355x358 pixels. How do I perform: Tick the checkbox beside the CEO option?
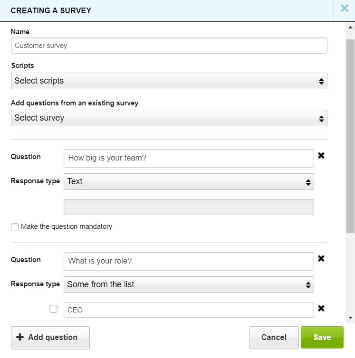click(54, 309)
